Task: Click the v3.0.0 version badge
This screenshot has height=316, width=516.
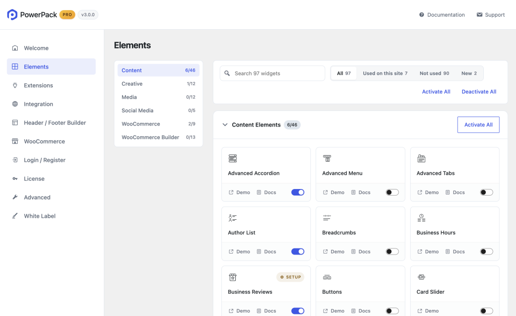Action: pos(88,15)
